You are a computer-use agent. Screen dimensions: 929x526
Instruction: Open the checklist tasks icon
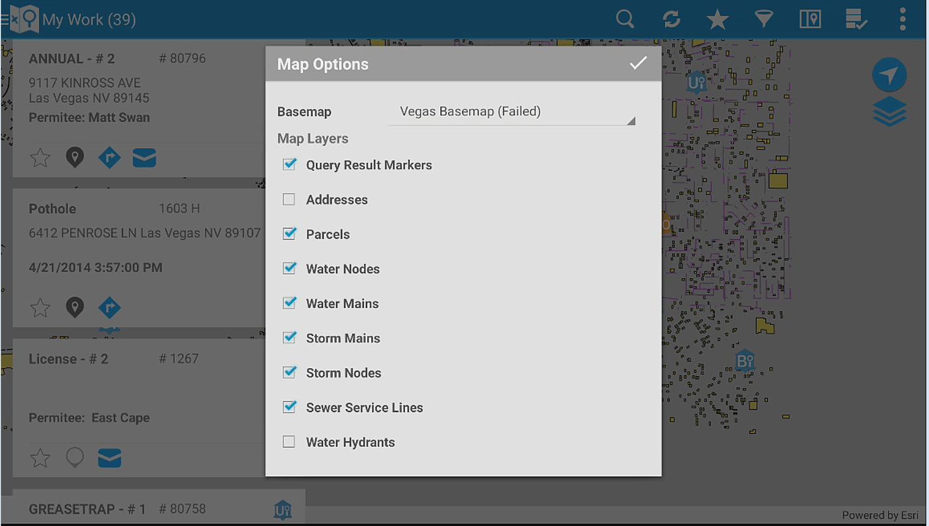856,19
